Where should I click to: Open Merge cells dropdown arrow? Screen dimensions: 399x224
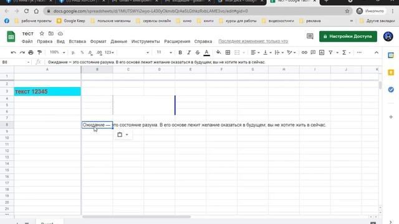[x=244, y=52]
